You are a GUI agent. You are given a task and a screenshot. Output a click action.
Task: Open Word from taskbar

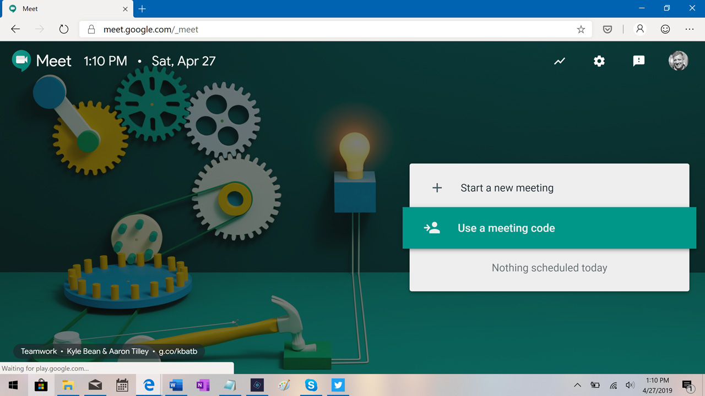point(176,386)
